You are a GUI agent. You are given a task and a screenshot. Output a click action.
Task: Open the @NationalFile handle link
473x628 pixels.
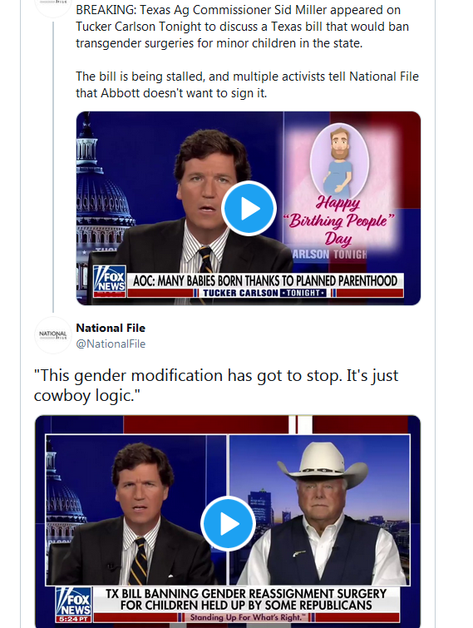pyautogui.click(x=111, y=344)
